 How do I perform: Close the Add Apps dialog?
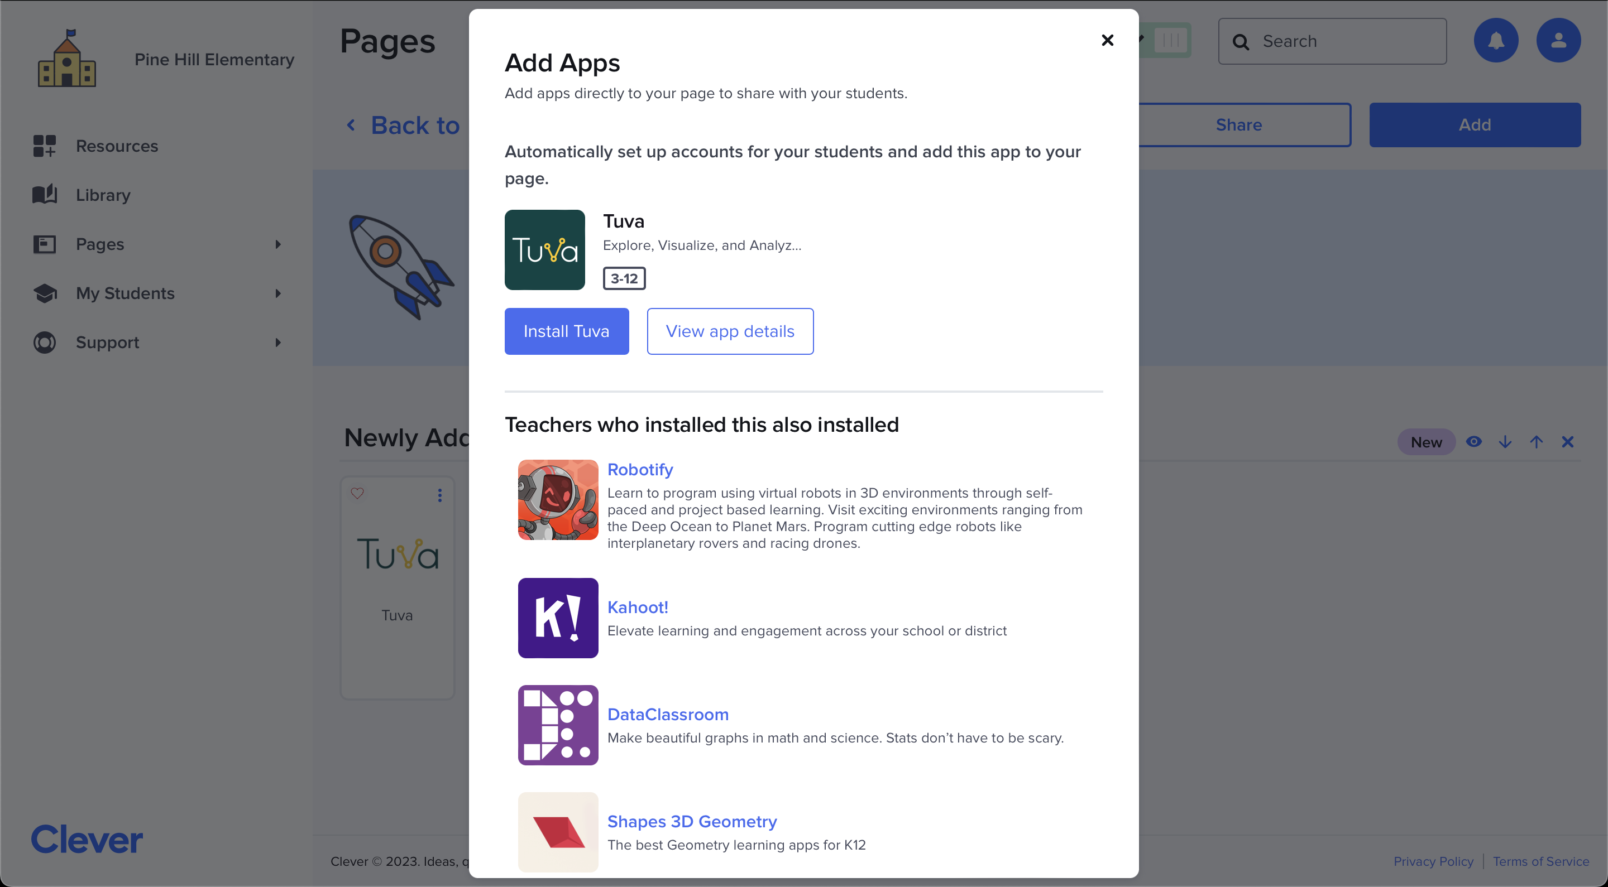pos(1107,40)
